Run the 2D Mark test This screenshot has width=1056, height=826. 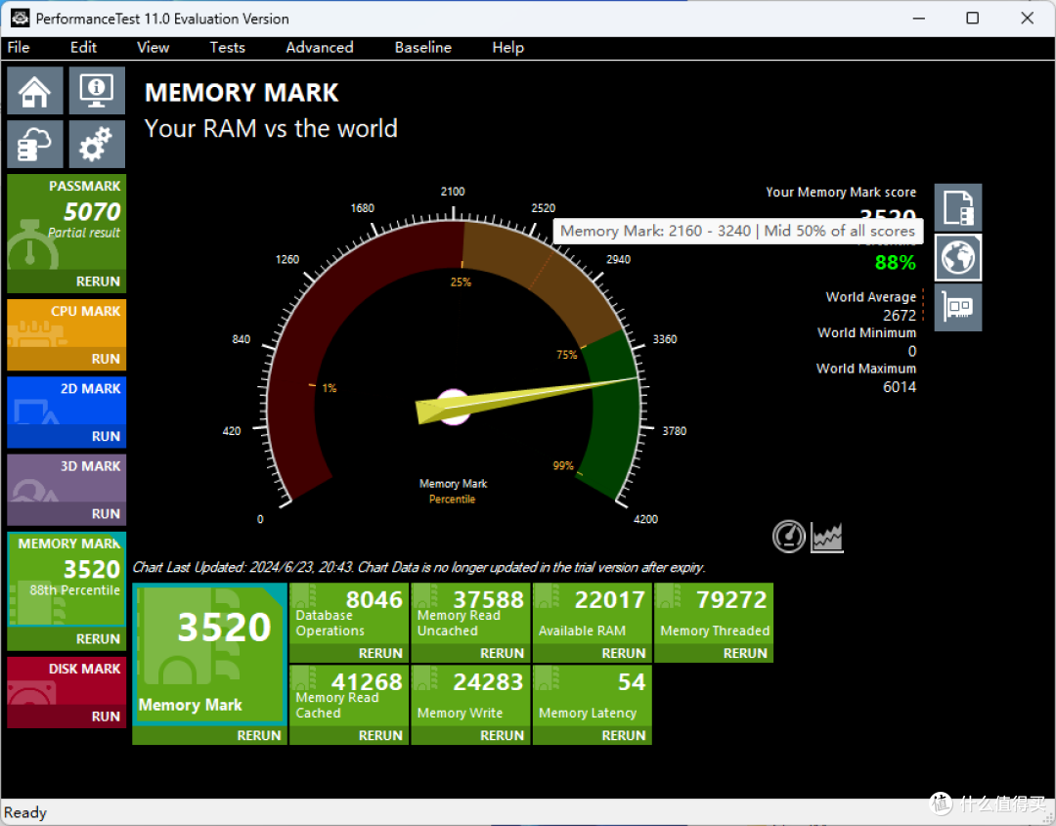coord(106,436)
